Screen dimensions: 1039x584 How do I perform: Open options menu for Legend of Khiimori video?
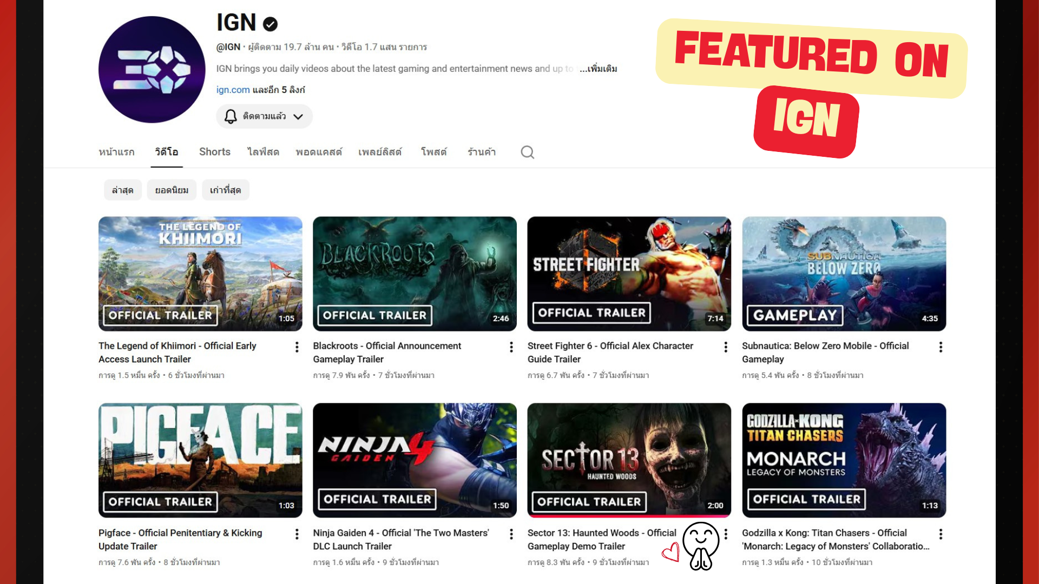[x=297, y=347]
